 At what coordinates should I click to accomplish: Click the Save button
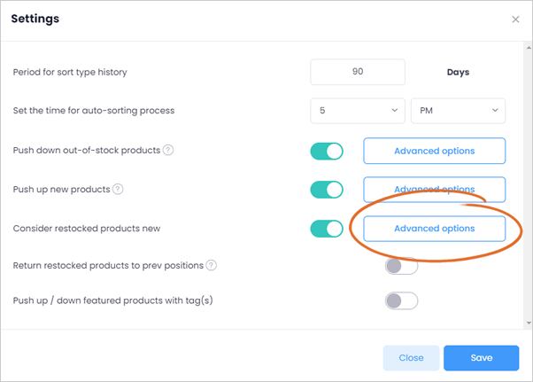tap(481, 358)
